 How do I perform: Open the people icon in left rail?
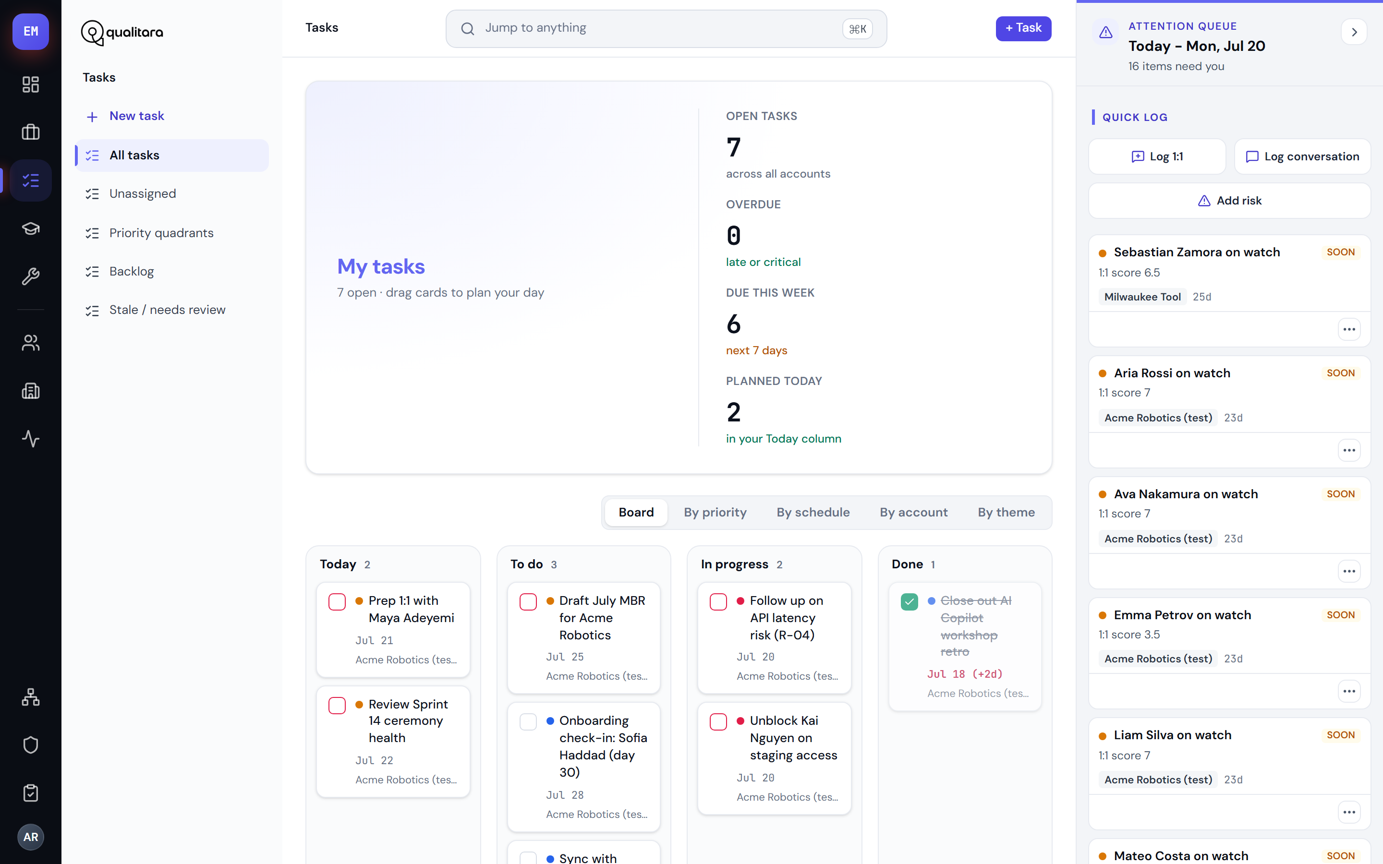point(31,343)
